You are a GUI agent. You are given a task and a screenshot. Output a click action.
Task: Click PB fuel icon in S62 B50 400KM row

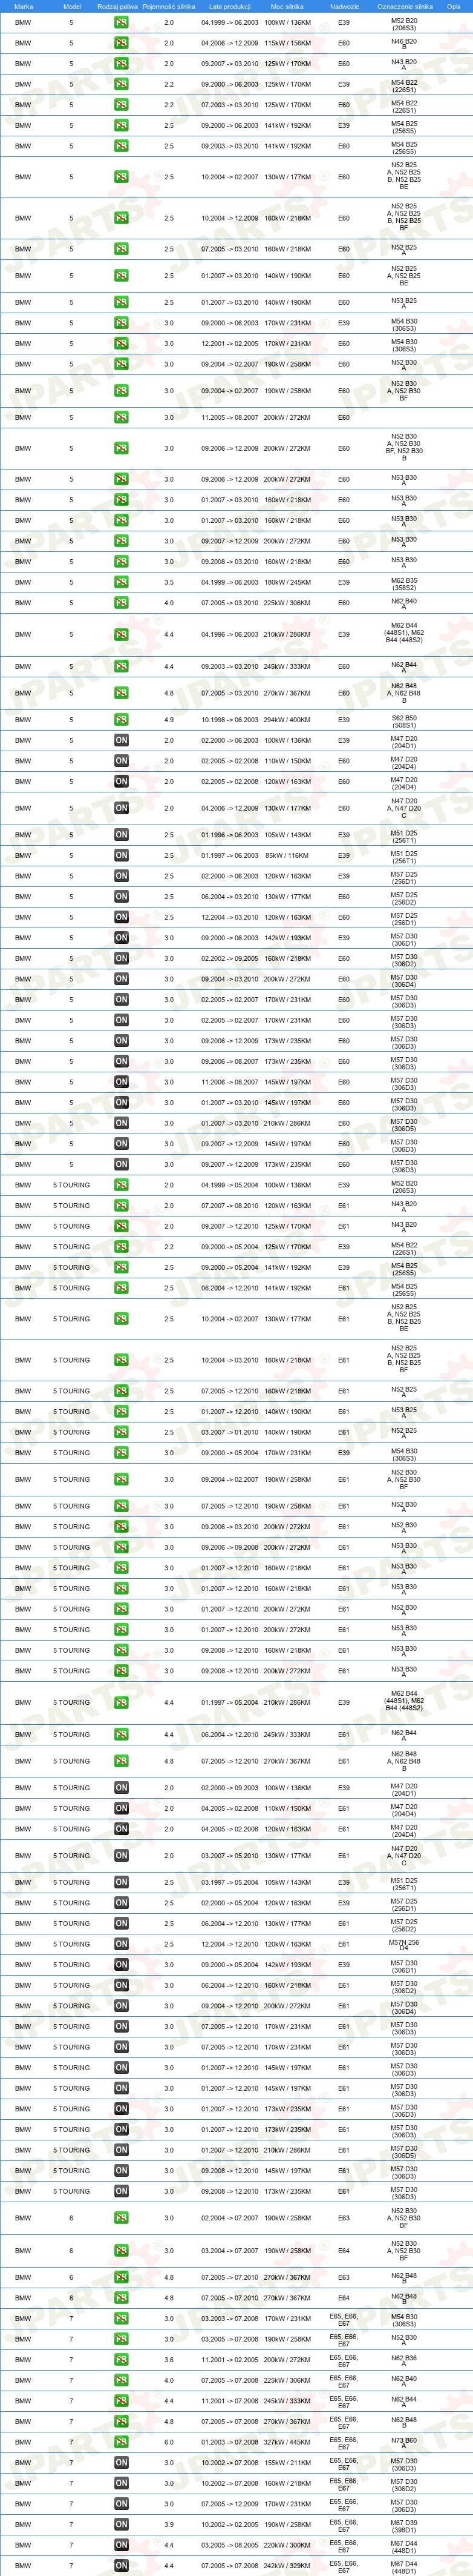pyautogui.click(x=121, y=720)
